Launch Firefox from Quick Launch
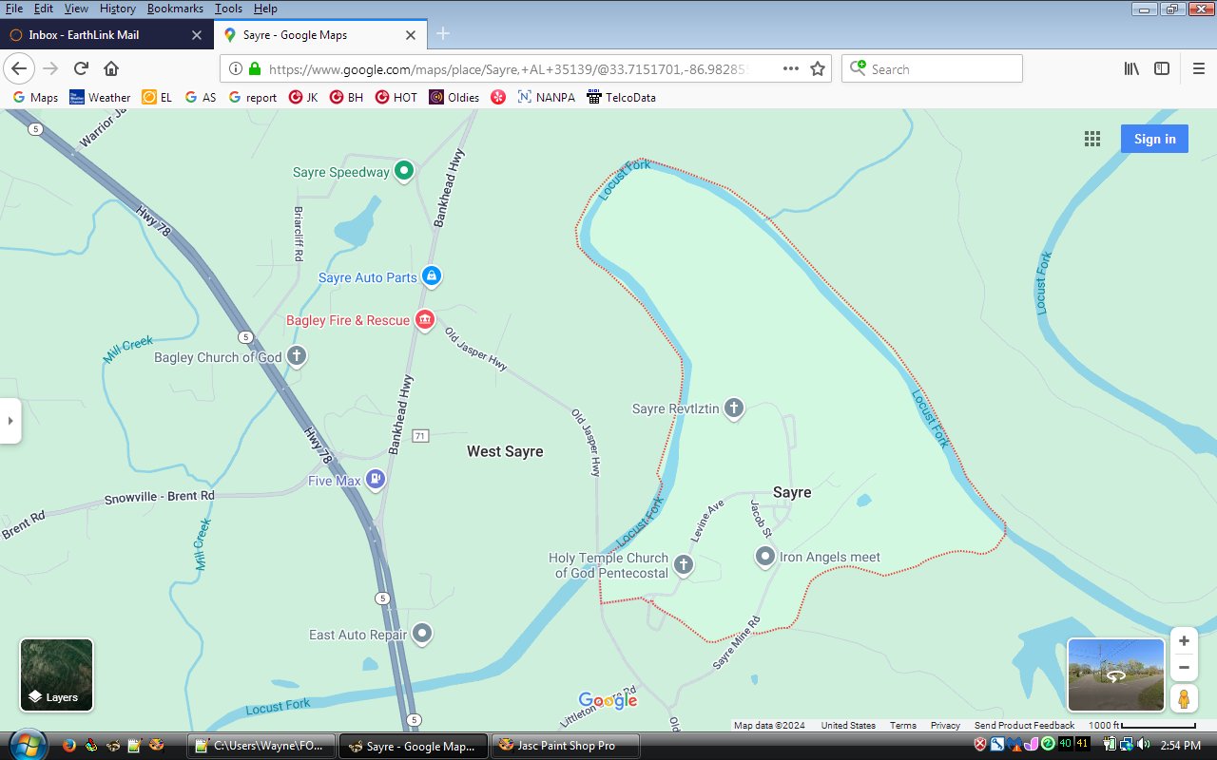 68,745
